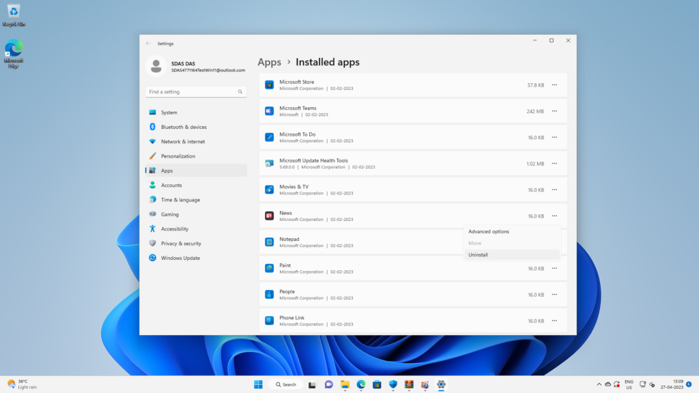
Task: Click the Paint app icon
Action: pos(269,268)
